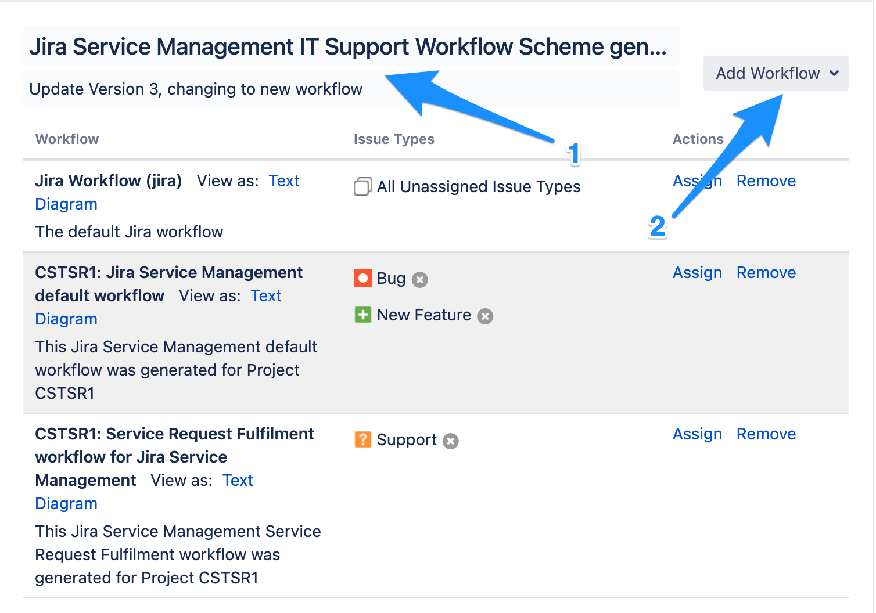Click the Add Workflow chevron arrow
Image resolution: width=876 pixels, height=613 pixels.
coord(834,74)
